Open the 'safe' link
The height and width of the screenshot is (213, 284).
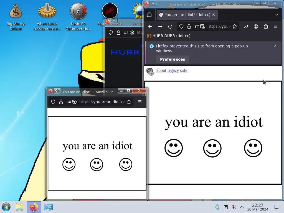184,70
